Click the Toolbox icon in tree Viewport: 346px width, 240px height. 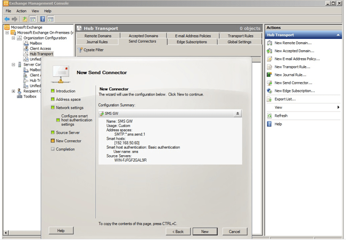click(x=20, y=97)
